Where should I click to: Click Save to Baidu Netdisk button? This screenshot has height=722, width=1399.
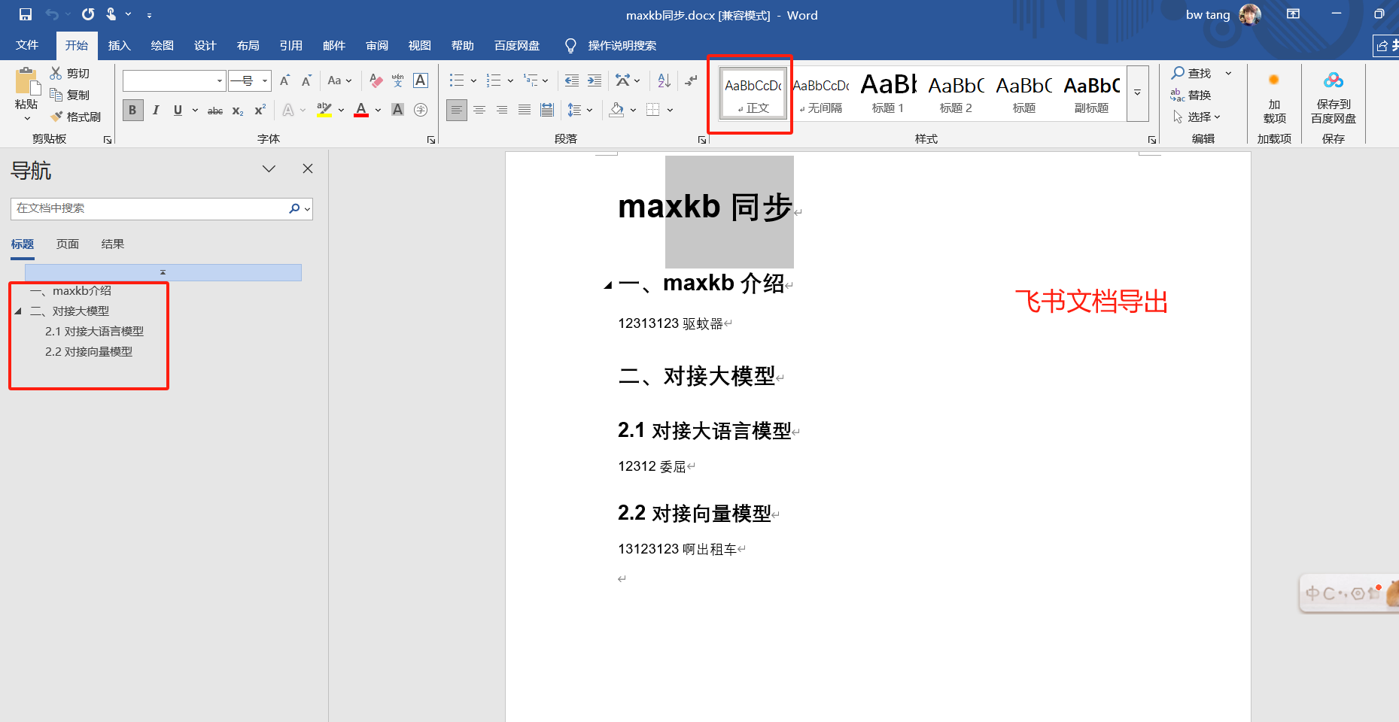tap(1334, 98)
